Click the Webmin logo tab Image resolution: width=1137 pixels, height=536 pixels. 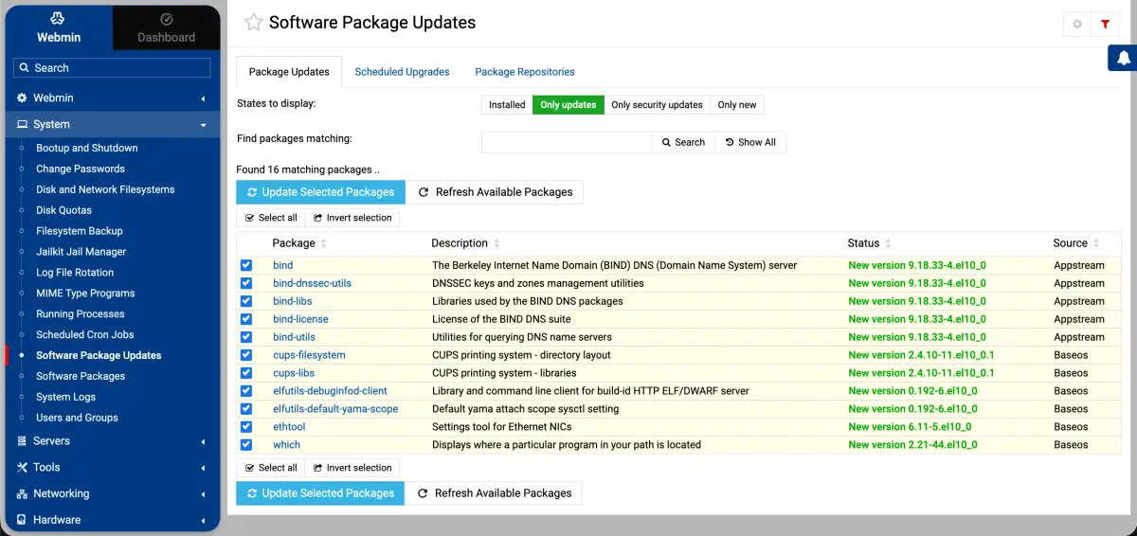[59, 27]
